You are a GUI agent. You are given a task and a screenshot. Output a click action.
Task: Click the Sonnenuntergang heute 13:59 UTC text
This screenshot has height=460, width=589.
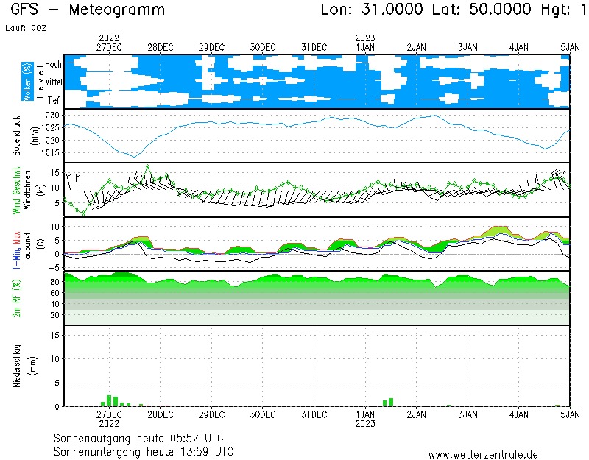(x=144, y=450)
